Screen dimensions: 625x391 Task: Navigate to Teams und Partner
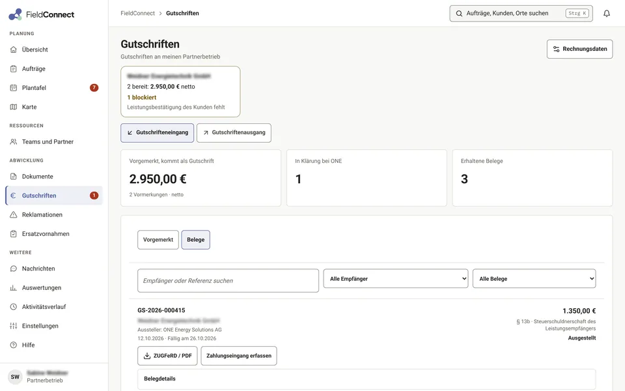[54, 141]
